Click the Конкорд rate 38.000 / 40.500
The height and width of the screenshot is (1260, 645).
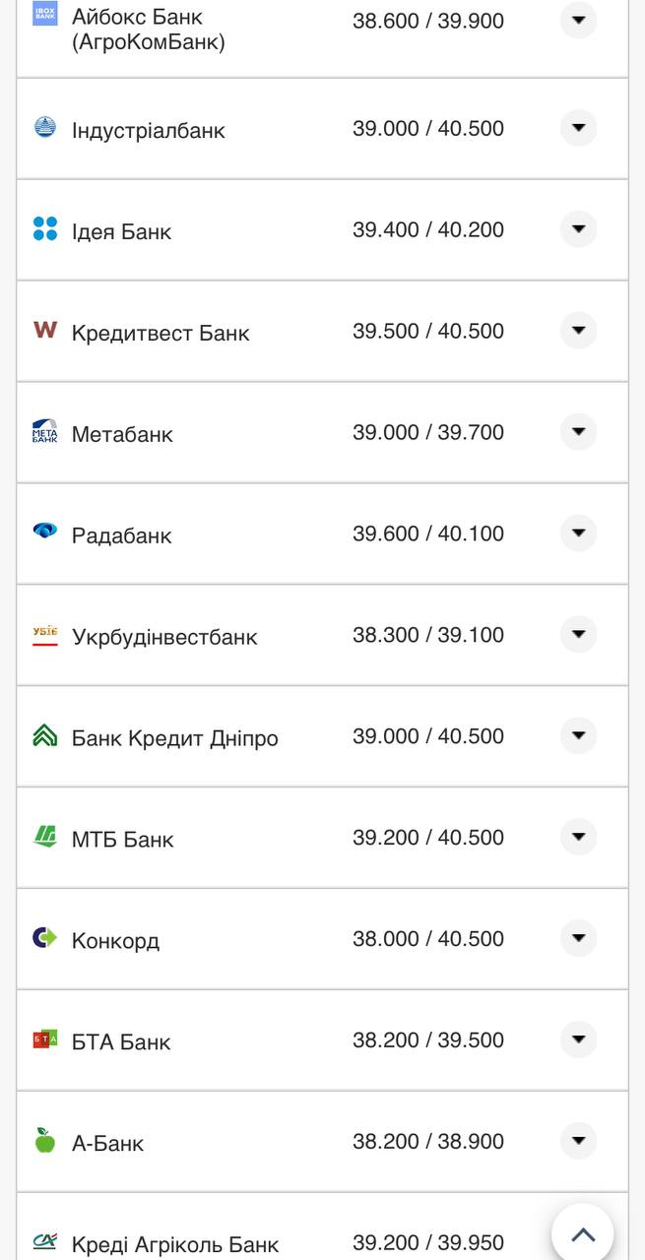click(428, 939)
